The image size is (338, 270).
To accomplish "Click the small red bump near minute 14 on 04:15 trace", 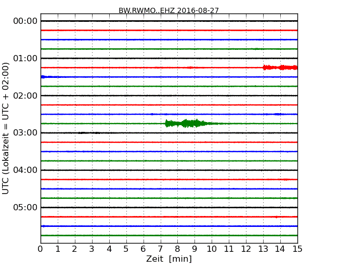I will [x=285, y=179].
